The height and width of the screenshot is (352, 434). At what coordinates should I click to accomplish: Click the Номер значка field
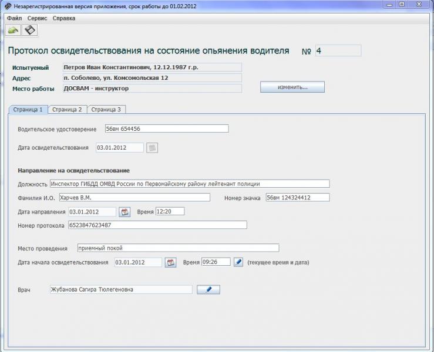(298, 198)
